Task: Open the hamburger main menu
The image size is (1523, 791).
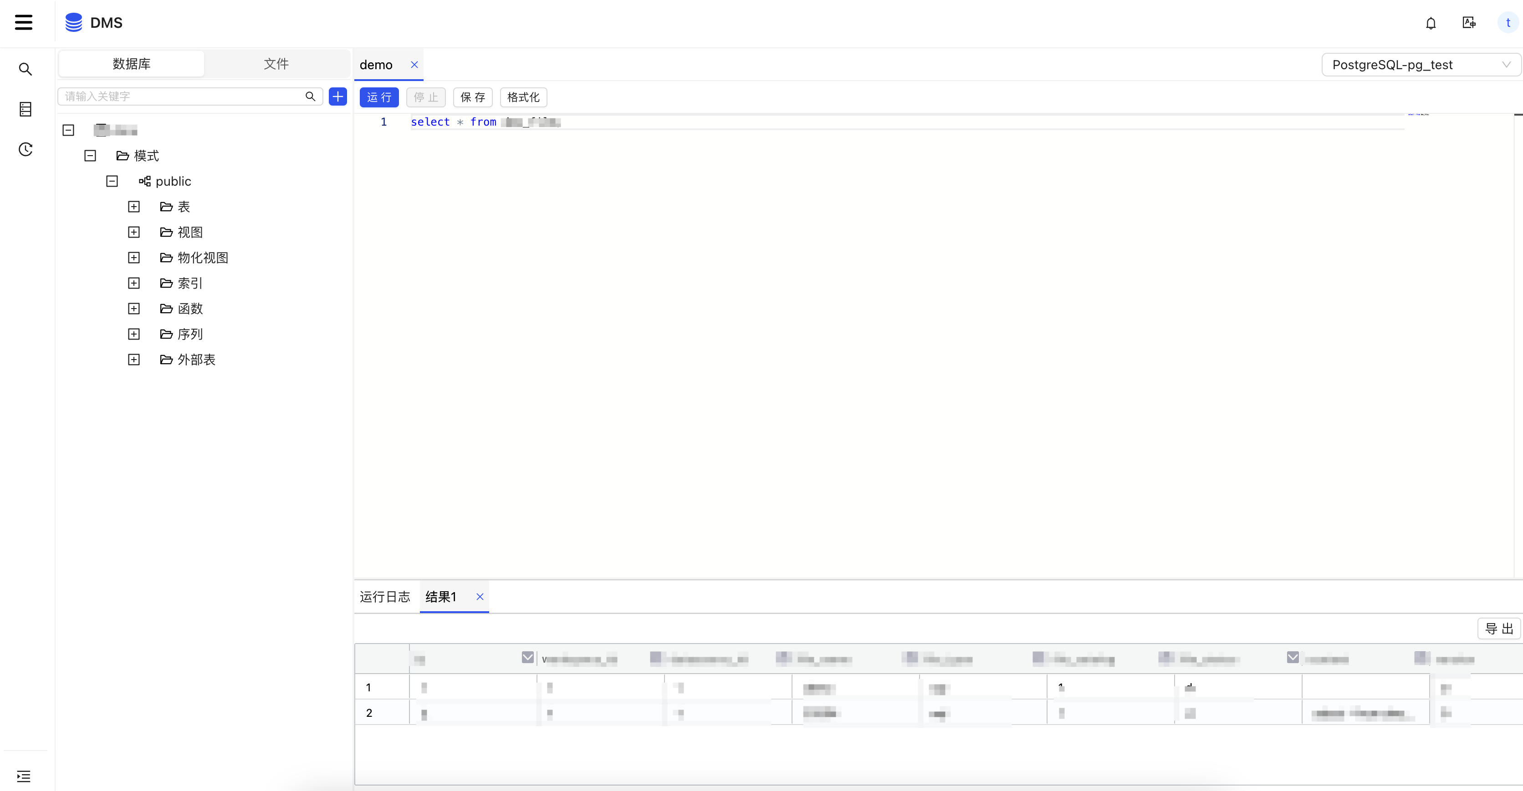Action: point(24,22)
